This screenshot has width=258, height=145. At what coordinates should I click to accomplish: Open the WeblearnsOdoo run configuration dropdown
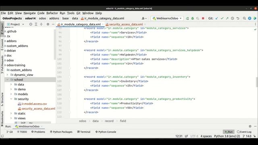(167, 19)
